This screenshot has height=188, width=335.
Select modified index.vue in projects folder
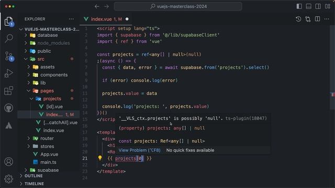[49, 114]
